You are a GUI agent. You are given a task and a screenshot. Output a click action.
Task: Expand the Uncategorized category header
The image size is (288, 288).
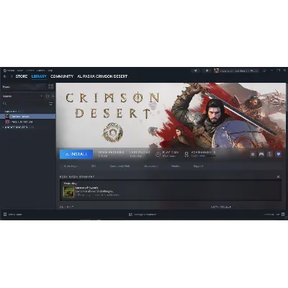tap(18, 127)
